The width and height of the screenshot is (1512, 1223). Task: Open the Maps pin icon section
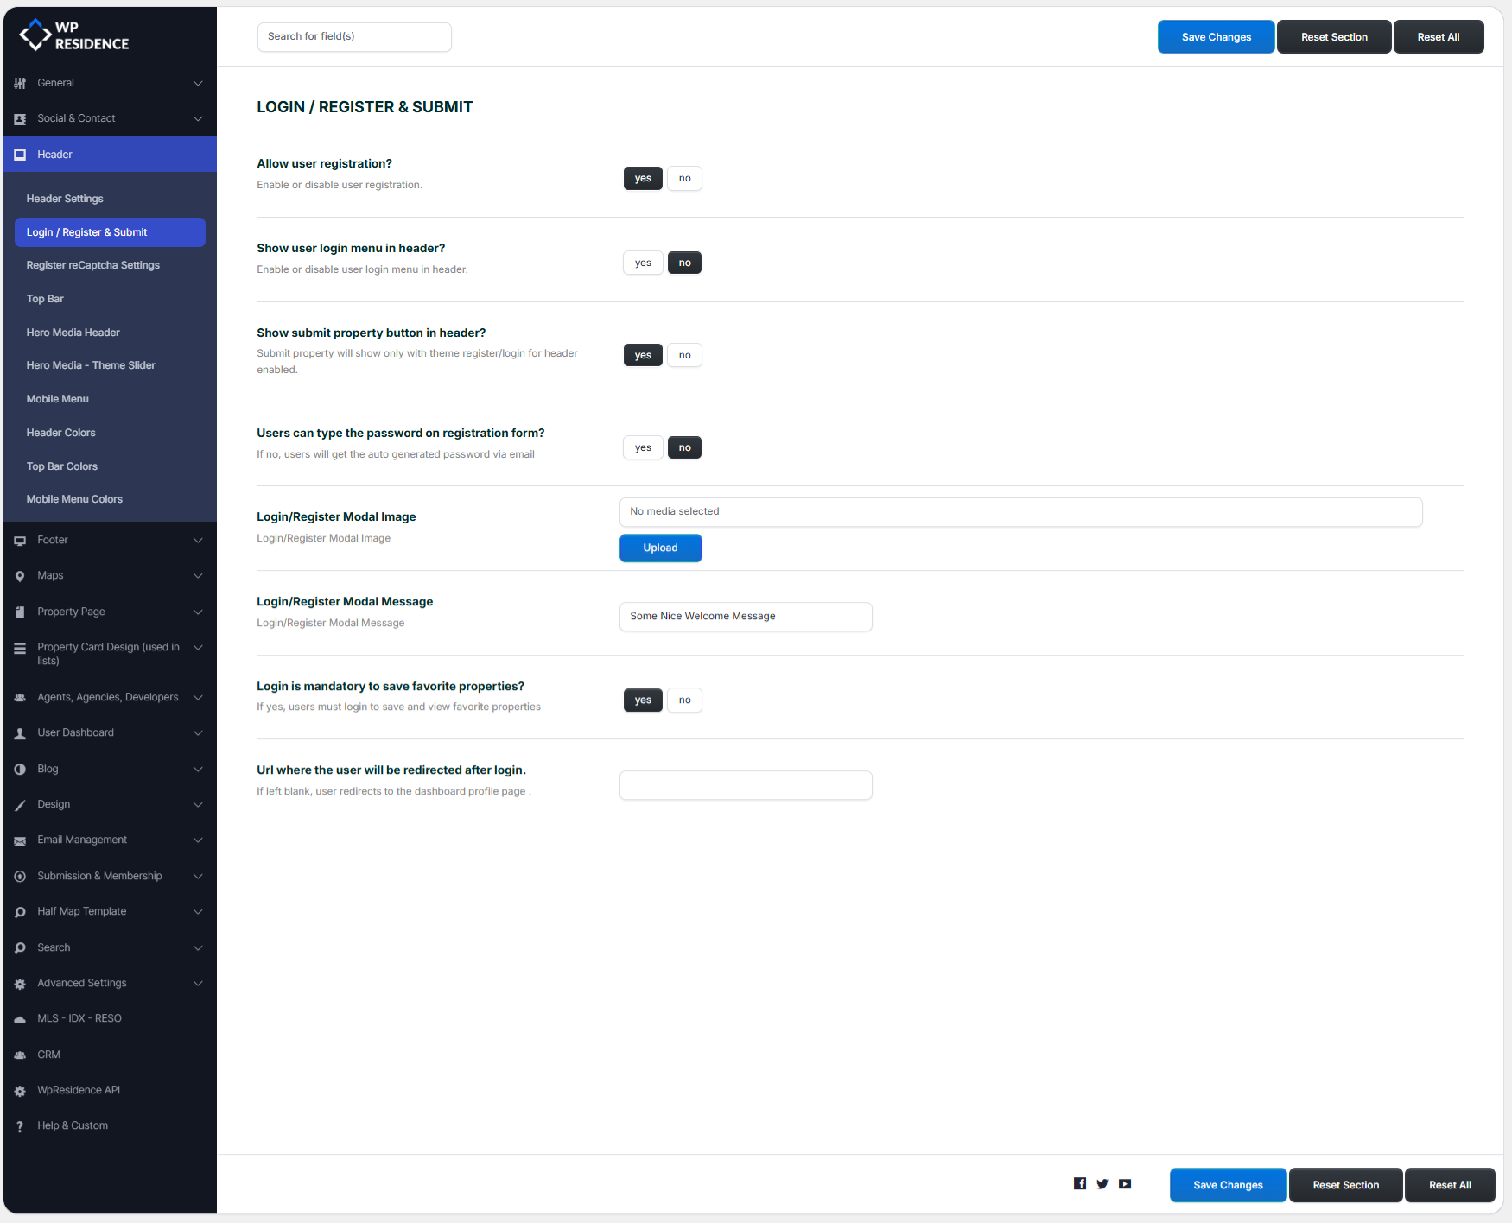[20, 576]
